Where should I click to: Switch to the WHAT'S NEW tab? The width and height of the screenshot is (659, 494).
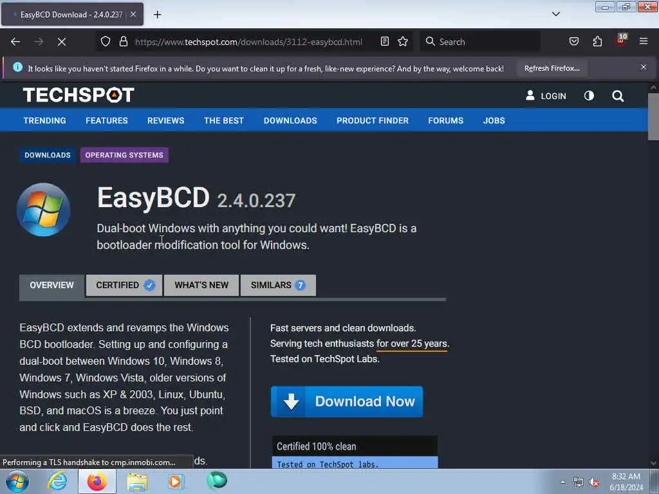201,285
